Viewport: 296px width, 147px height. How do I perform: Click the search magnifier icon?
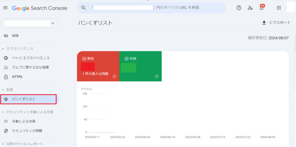(x=83, y=8)
